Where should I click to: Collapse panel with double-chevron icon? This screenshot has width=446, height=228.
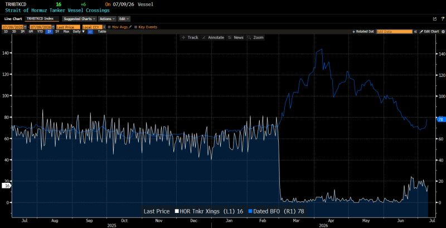(x=415, y=32)
